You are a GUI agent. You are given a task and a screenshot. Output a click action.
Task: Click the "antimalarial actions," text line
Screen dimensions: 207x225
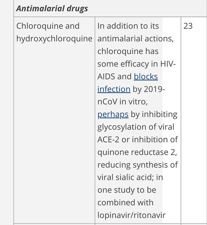135,39
